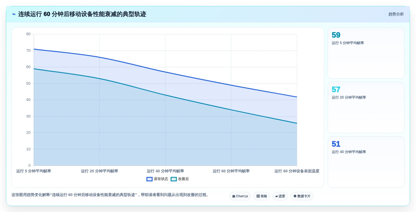Image resolution: width=416 pixels, height=212 pixels.
Task: Click the teal 改善后 line in chart
Action: click(165, 95)
